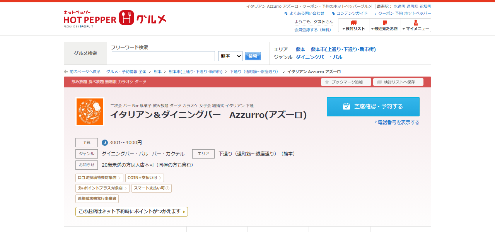Go back using 前のページへ戻る
The image size is (495, 232).
85,72
